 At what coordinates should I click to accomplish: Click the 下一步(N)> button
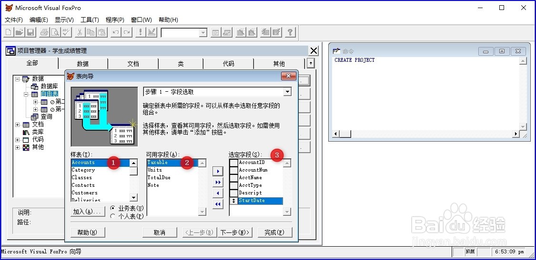click(x=235, y=232)
